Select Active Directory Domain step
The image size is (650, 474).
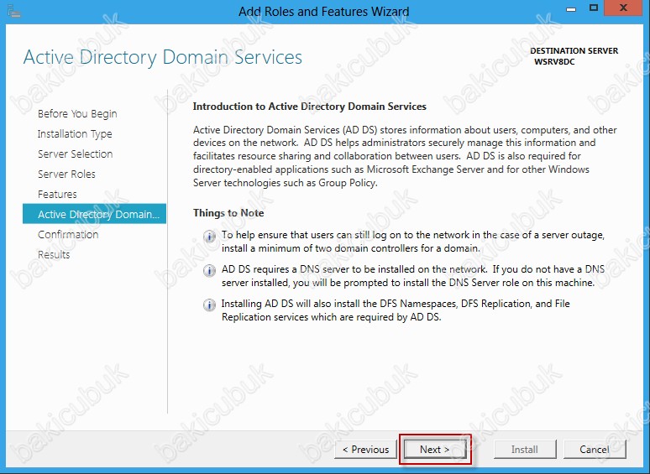click(95, 214)
